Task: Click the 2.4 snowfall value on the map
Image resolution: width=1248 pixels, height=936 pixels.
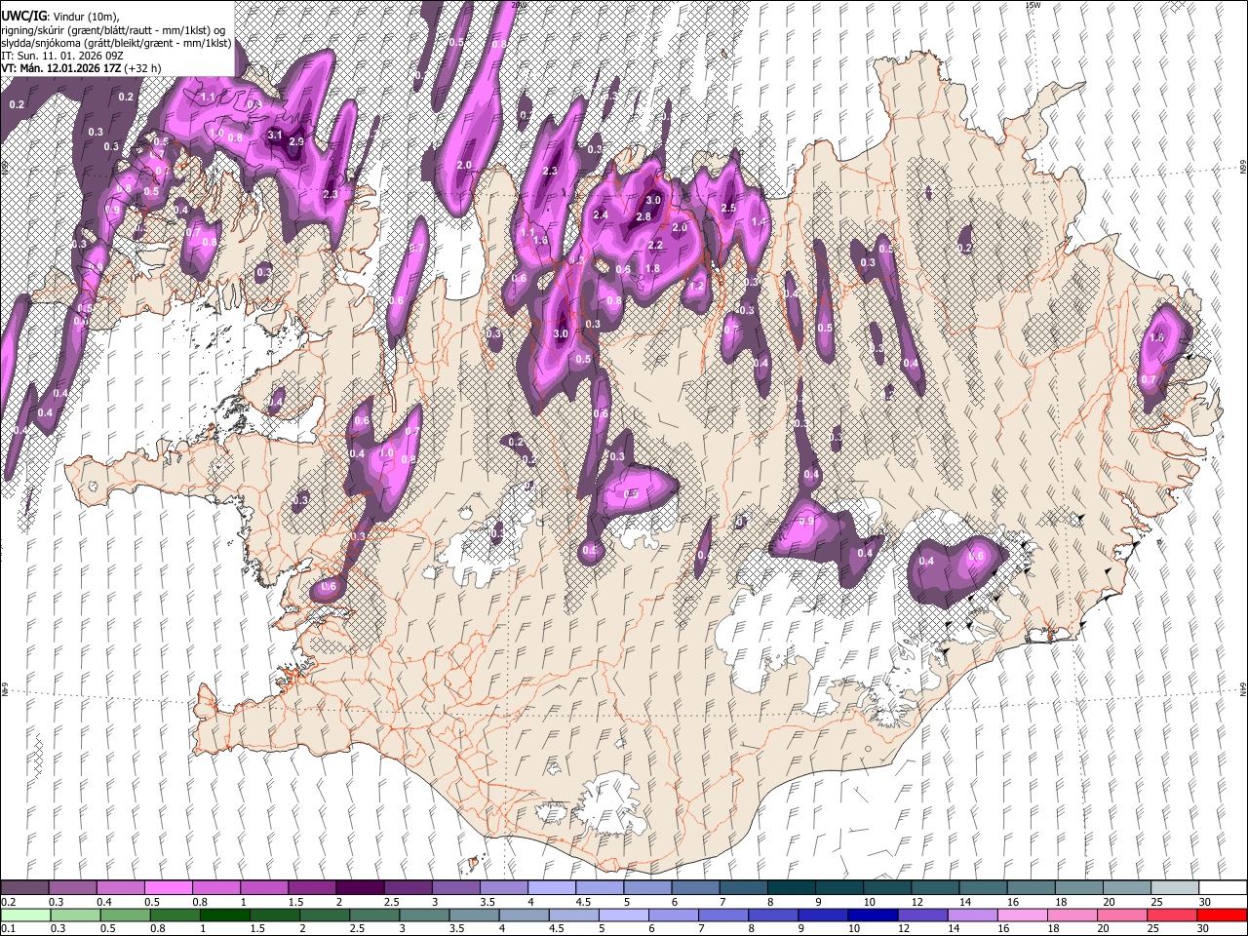Action: pyautogui.click(x=601, y=215)
